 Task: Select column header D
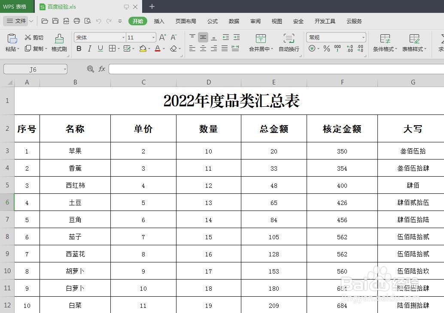pyautogui.click(x=209, y=82)
